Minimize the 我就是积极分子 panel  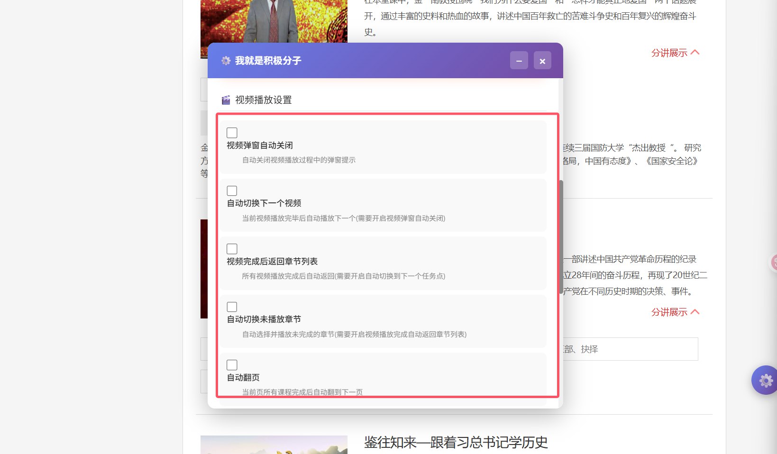tap(519, 61)
